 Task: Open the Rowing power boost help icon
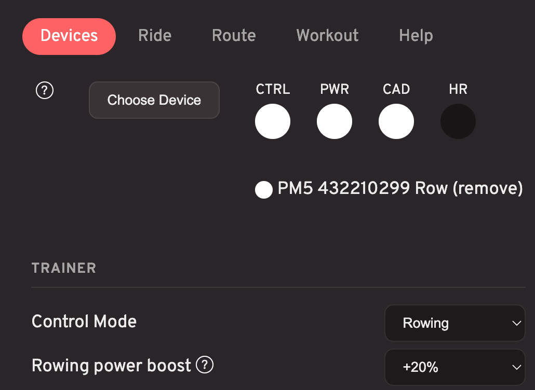205,365
